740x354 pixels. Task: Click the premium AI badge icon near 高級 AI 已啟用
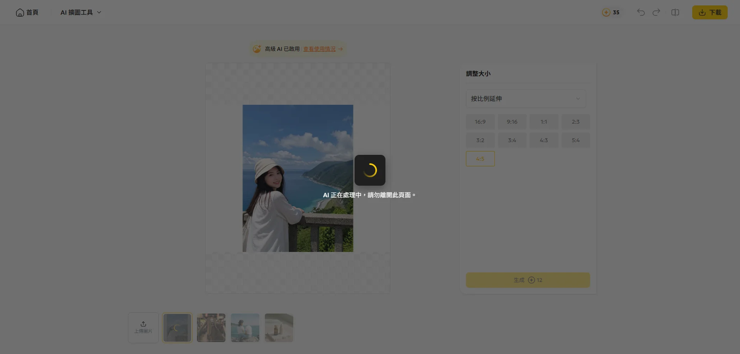click(x=257, y=49)
